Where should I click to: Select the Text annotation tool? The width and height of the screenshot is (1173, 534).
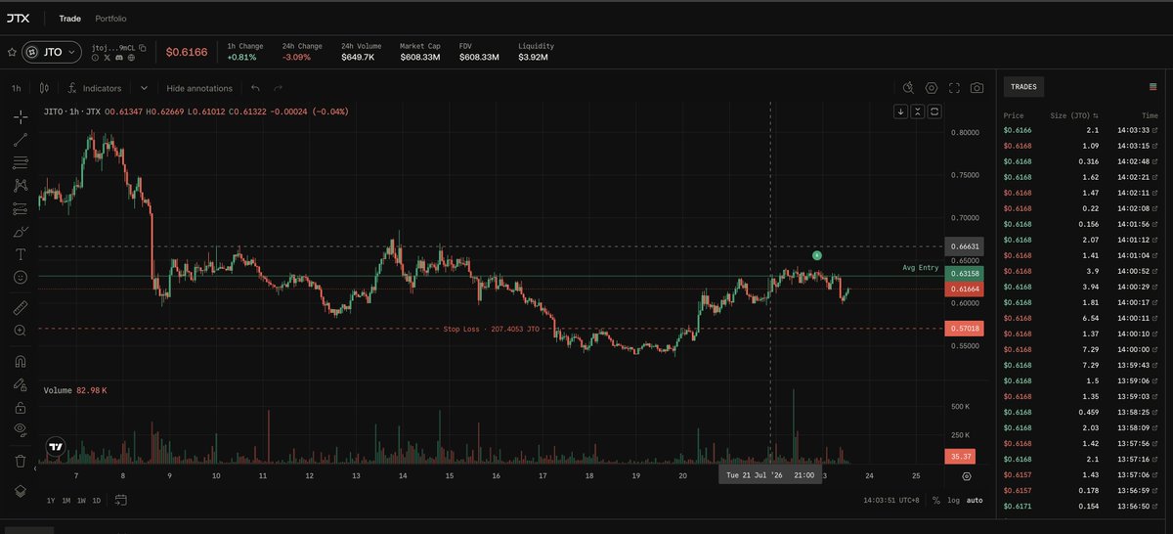(x=21, y=254)
